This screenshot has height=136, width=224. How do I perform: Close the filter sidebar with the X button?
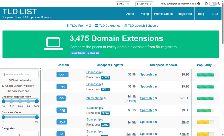tap(40, 69)
